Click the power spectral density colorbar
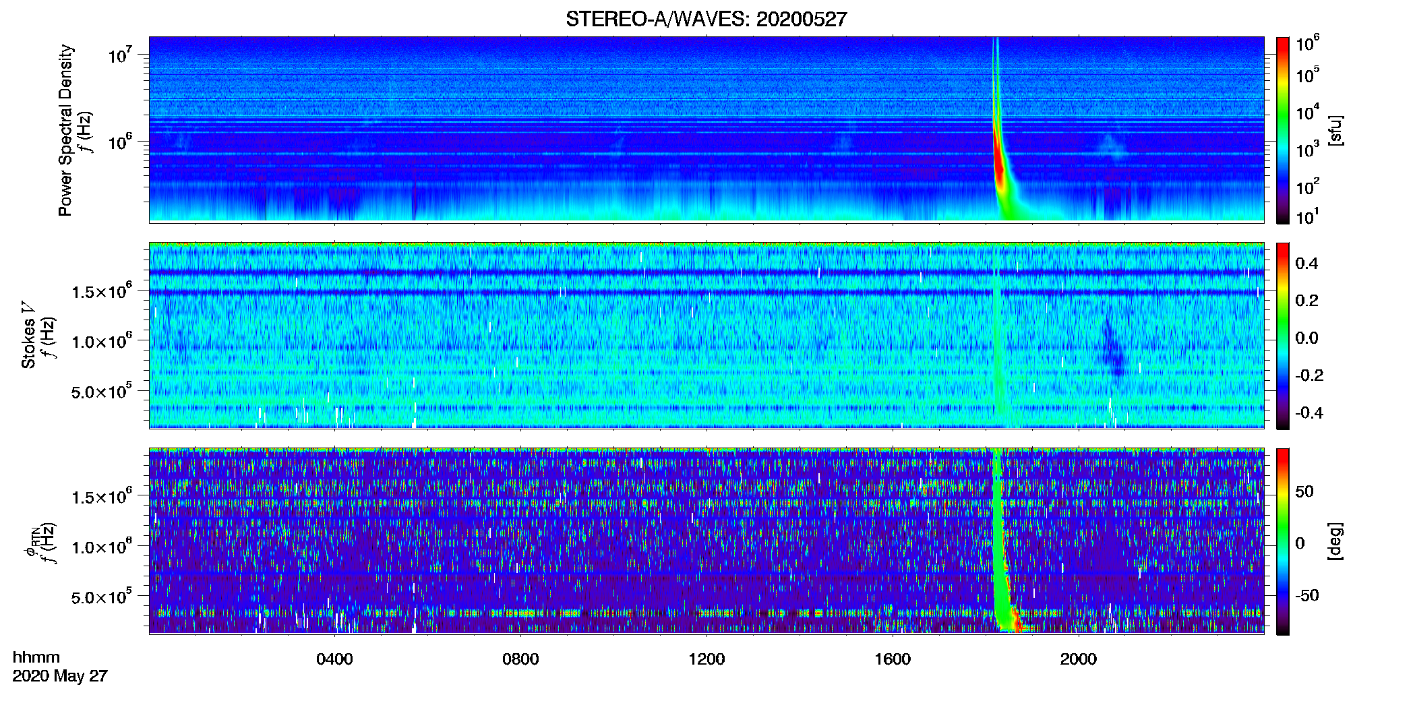This screenshot has width=1413, height=728. point(1283,130)
